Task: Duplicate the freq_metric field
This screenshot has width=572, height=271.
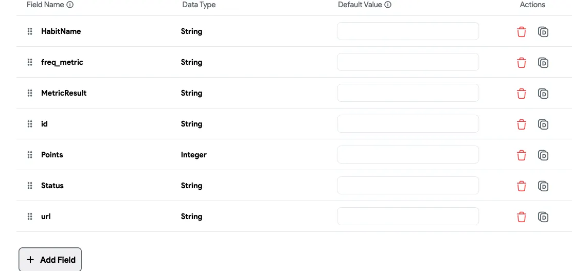Action: click(x=543, y=63)
